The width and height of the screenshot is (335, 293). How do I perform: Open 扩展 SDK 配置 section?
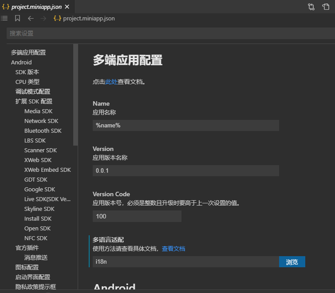pos(34,102)
